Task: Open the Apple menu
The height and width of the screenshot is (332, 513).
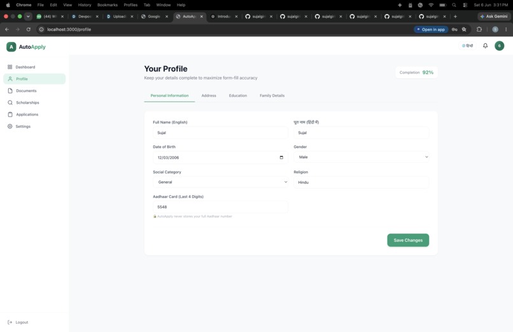Action: (x=8, y=5)
